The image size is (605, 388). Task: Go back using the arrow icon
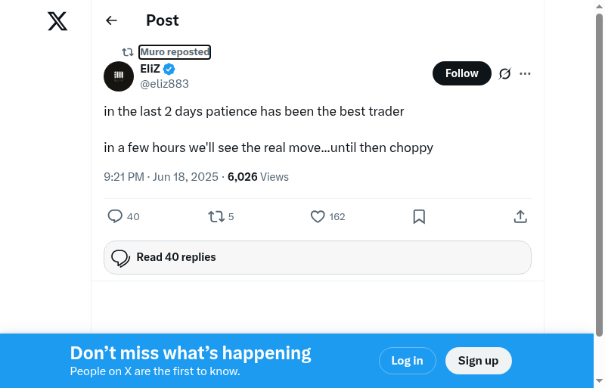[x=111, y=20]
